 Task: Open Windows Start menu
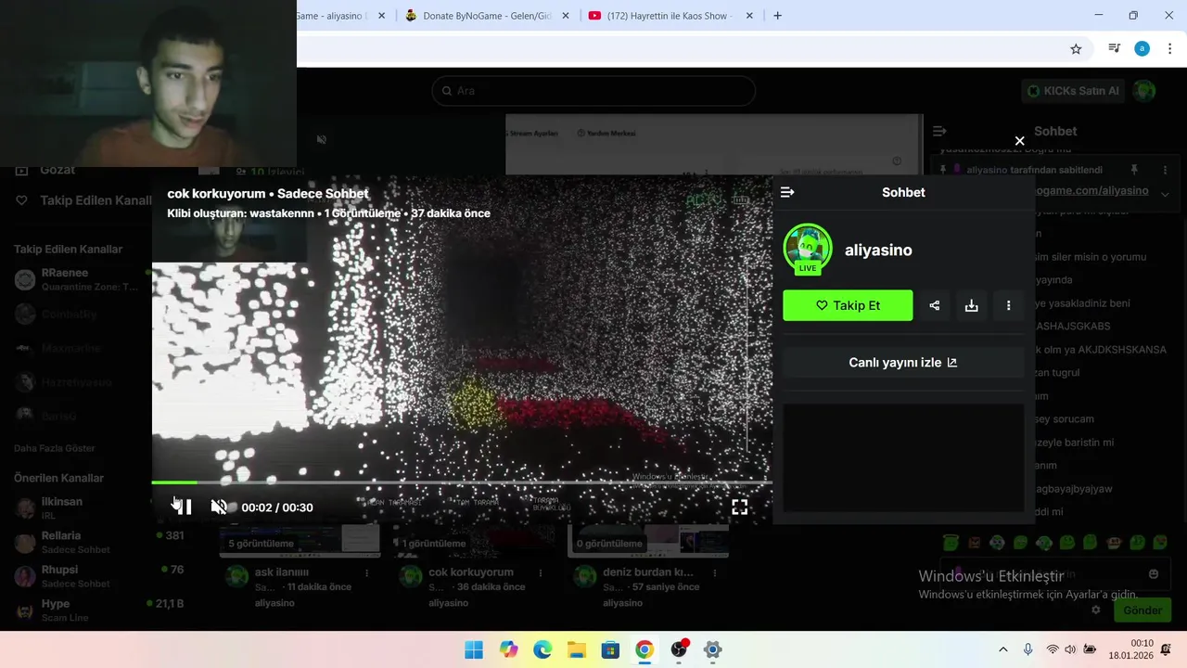tap(474, 649)
